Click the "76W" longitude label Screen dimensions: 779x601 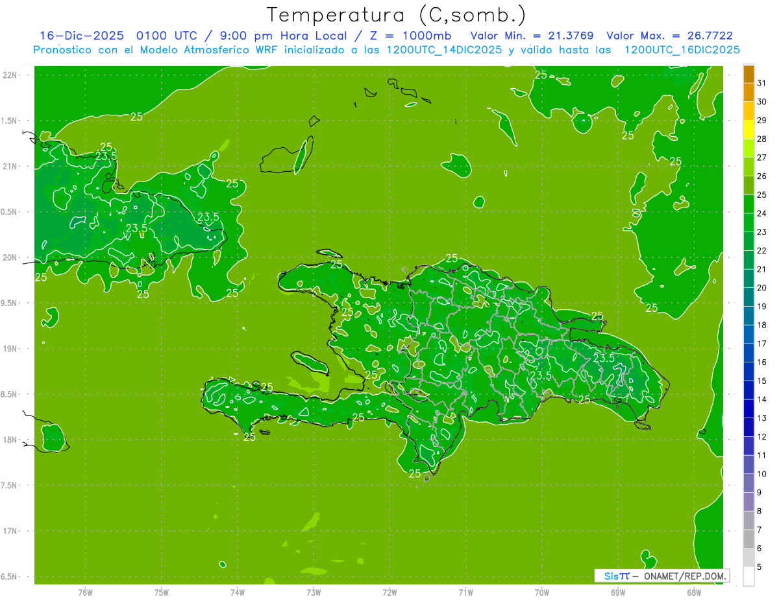pyautogui.click(x=85, y=592)
